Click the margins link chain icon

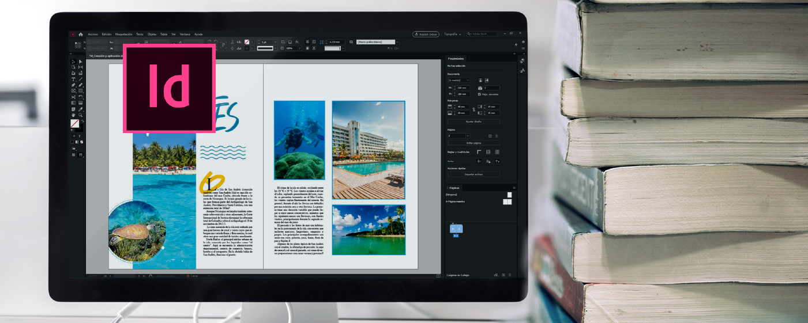473,110
